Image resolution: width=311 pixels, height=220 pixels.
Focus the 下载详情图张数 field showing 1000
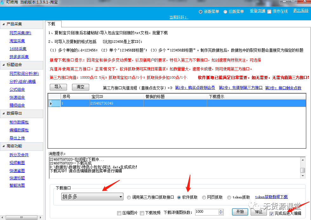[207, 212]
